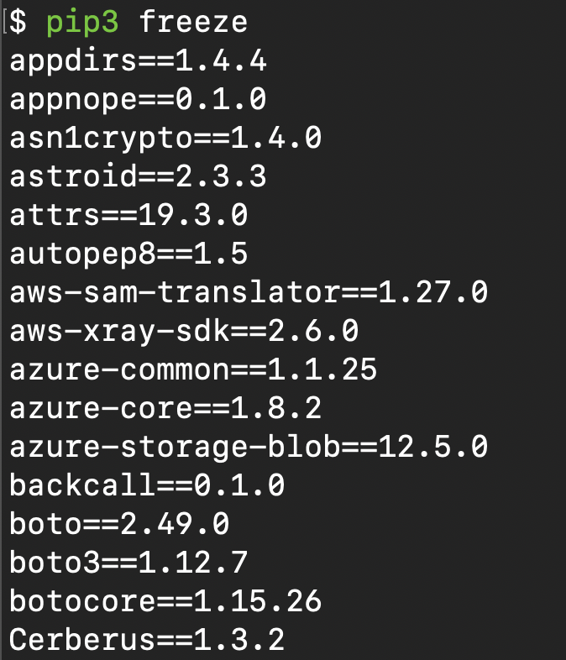
Task: Click the azure-core==1.8.2 line
Action: pos(165,409)
